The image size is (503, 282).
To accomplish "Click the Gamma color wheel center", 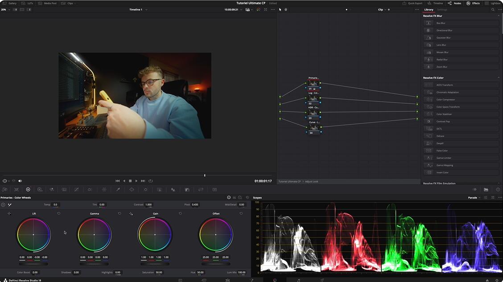I will (94, 234).
